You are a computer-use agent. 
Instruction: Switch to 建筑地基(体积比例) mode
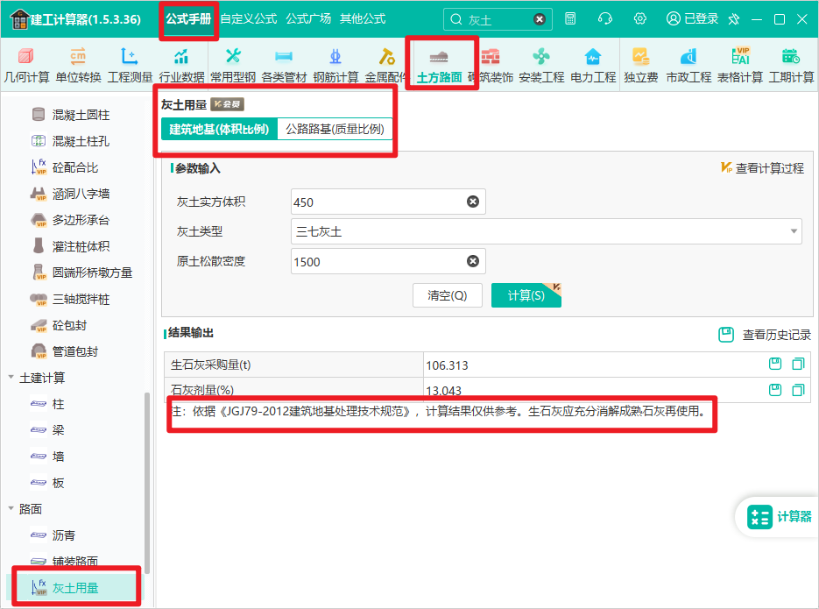click(219, 129)
